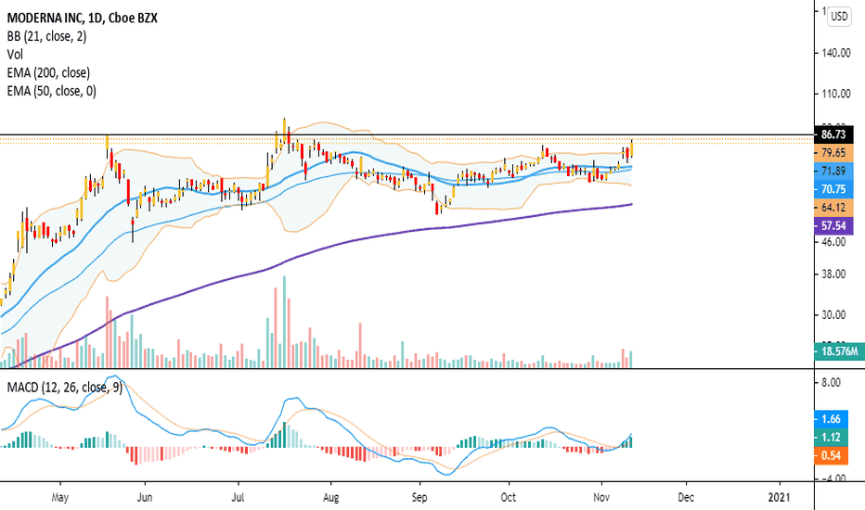Select the BB (21, close, 2) indicator label
This screenshot has width=865, height=510.
click(47, 36)
